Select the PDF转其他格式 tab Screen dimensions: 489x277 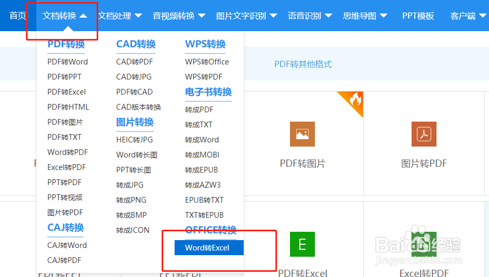pyautogui.click(x=303, y=64)
